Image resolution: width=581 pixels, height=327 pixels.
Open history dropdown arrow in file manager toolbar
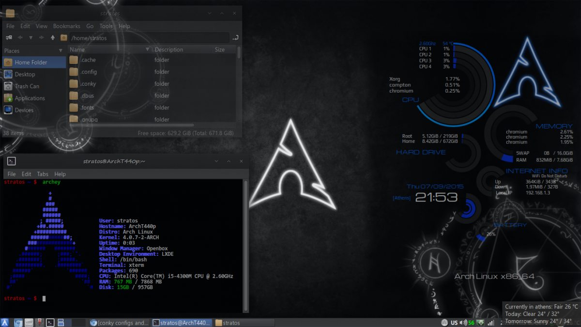(x=31, y=38)
